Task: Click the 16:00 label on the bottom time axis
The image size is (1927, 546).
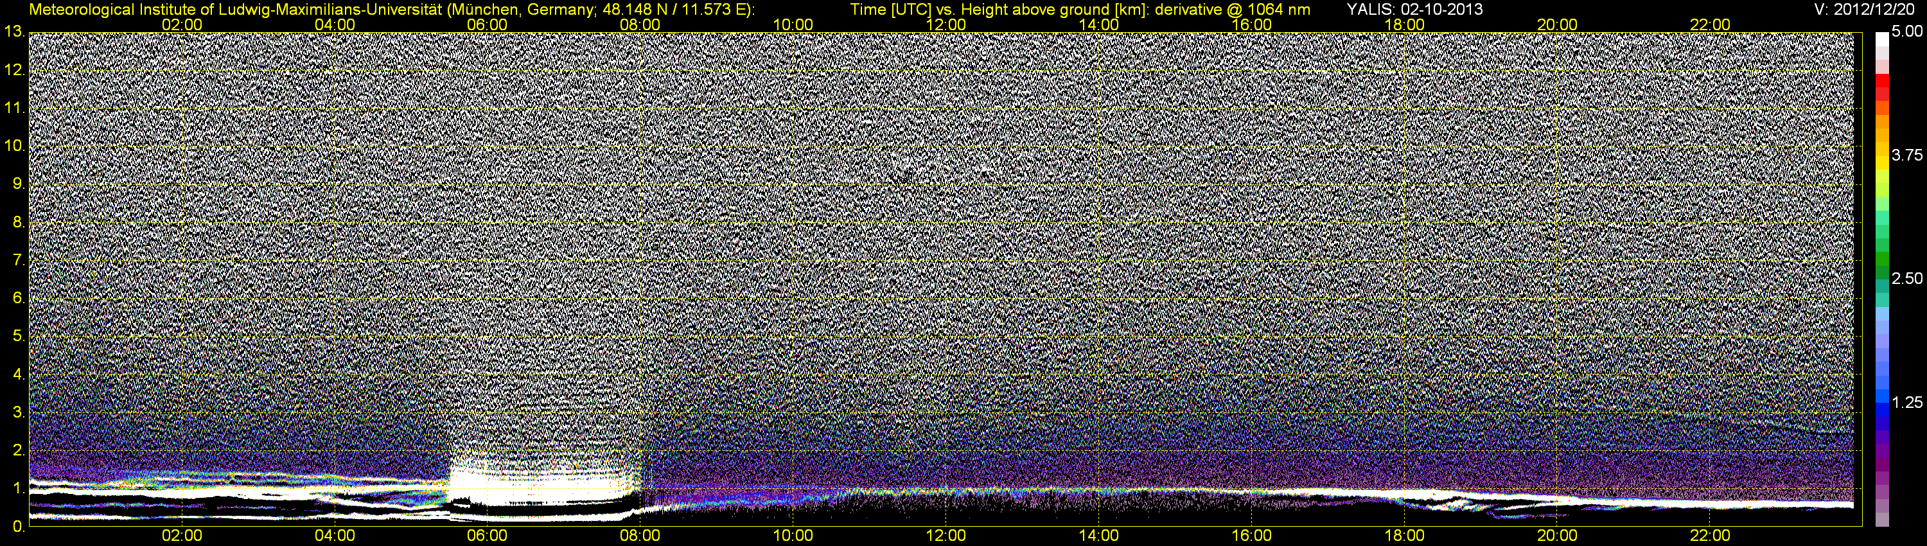Action: coord(1251,536)
